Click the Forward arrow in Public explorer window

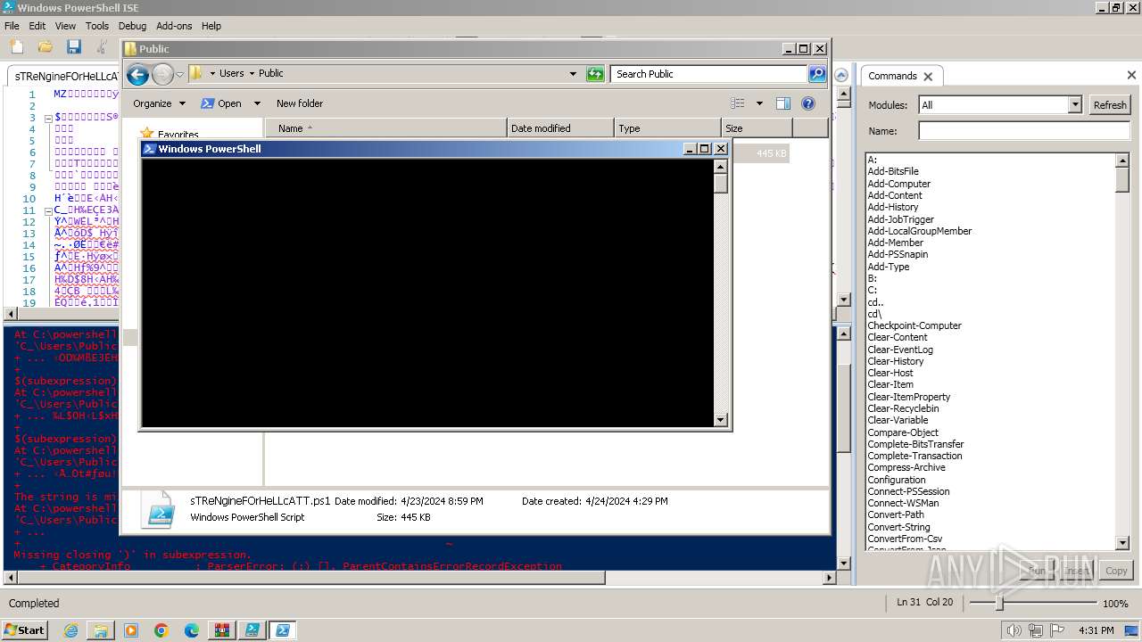tap(162, 74)
